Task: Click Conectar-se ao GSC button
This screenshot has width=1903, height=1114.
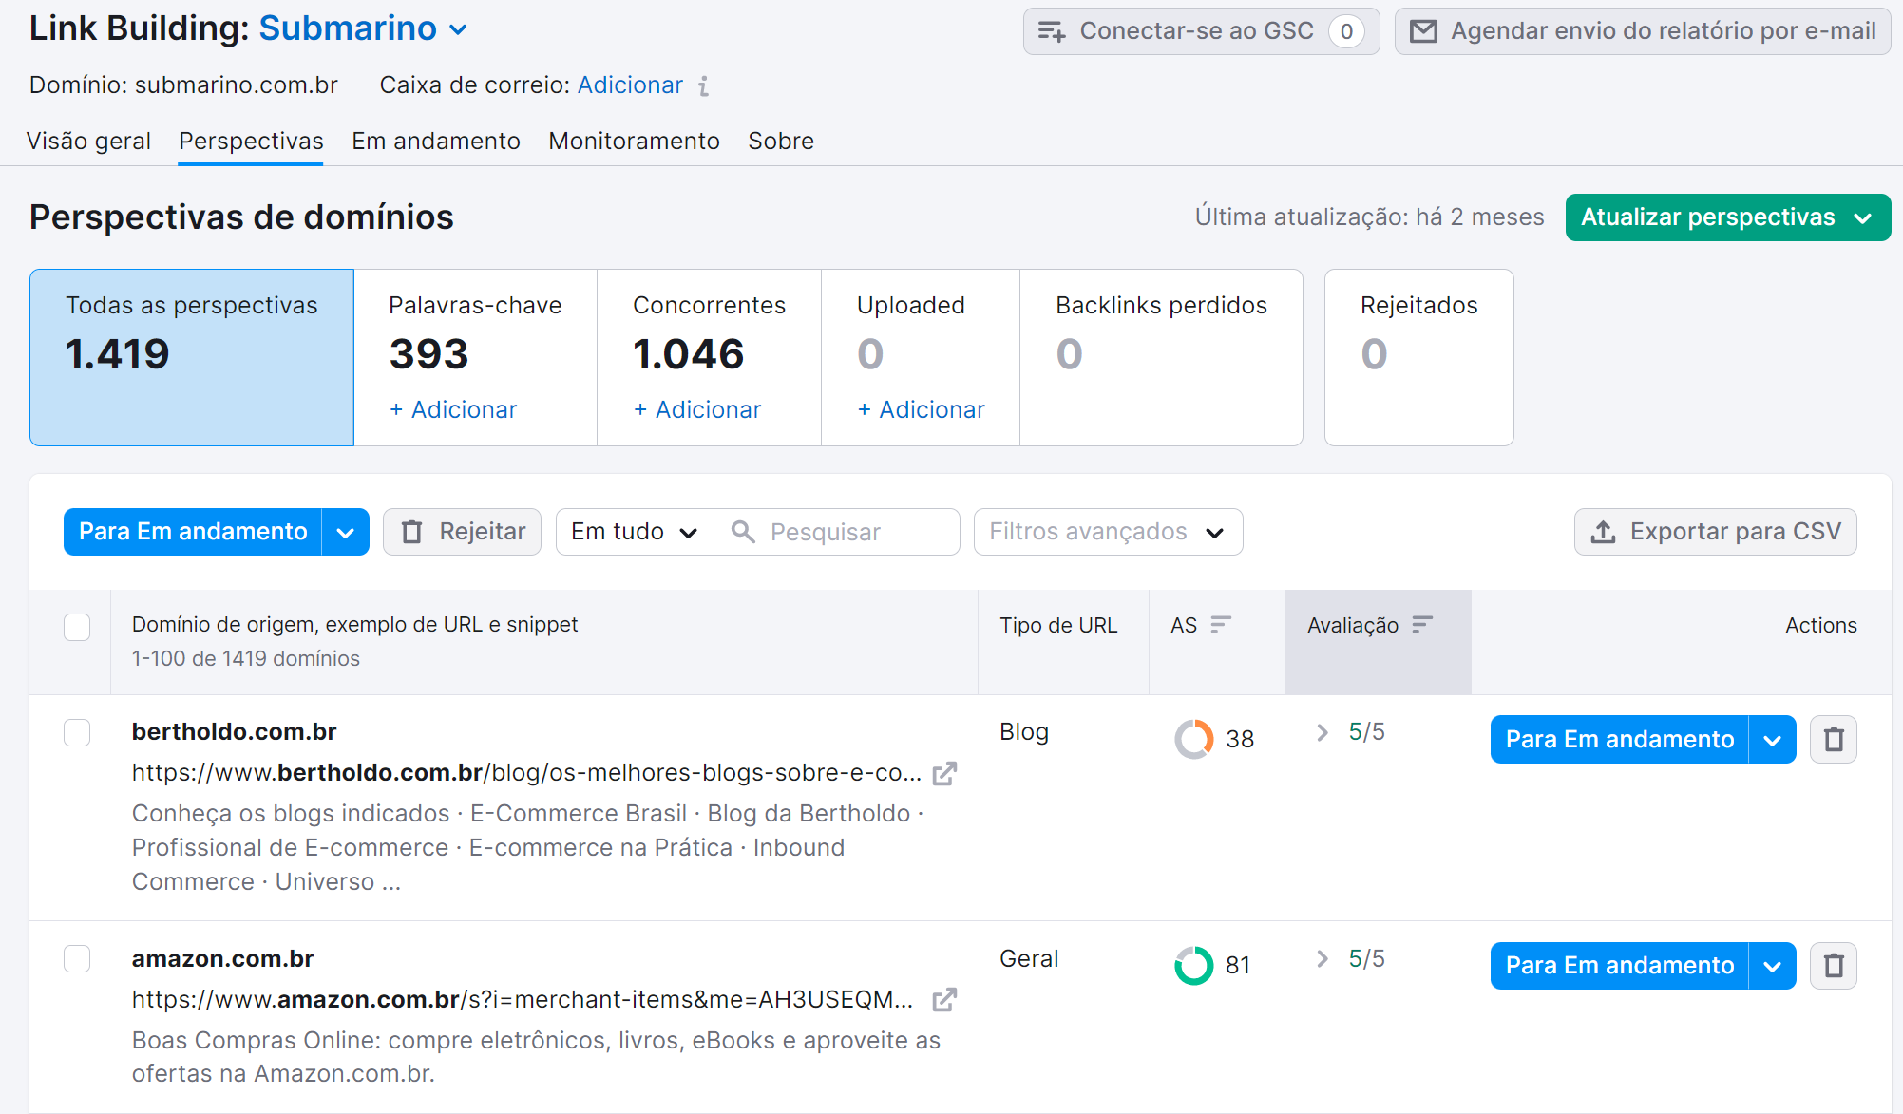Action: (1201, 31)
